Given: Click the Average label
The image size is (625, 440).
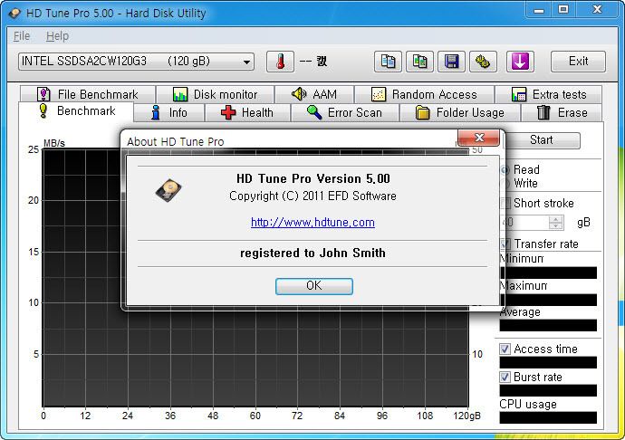Looking at the screenshot, I should (520, 312).
